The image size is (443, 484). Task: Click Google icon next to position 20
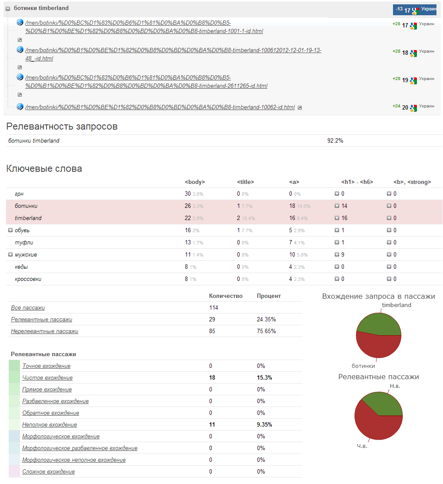pos(413,108)
